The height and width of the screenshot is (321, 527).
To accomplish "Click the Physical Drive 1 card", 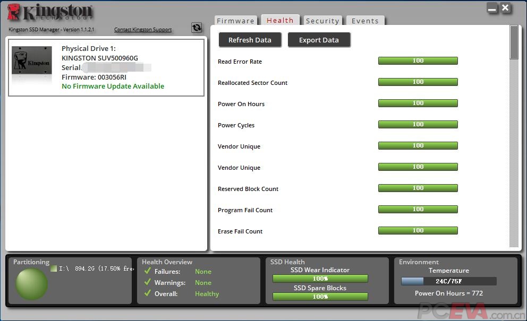I will click(x=106, y=67).
